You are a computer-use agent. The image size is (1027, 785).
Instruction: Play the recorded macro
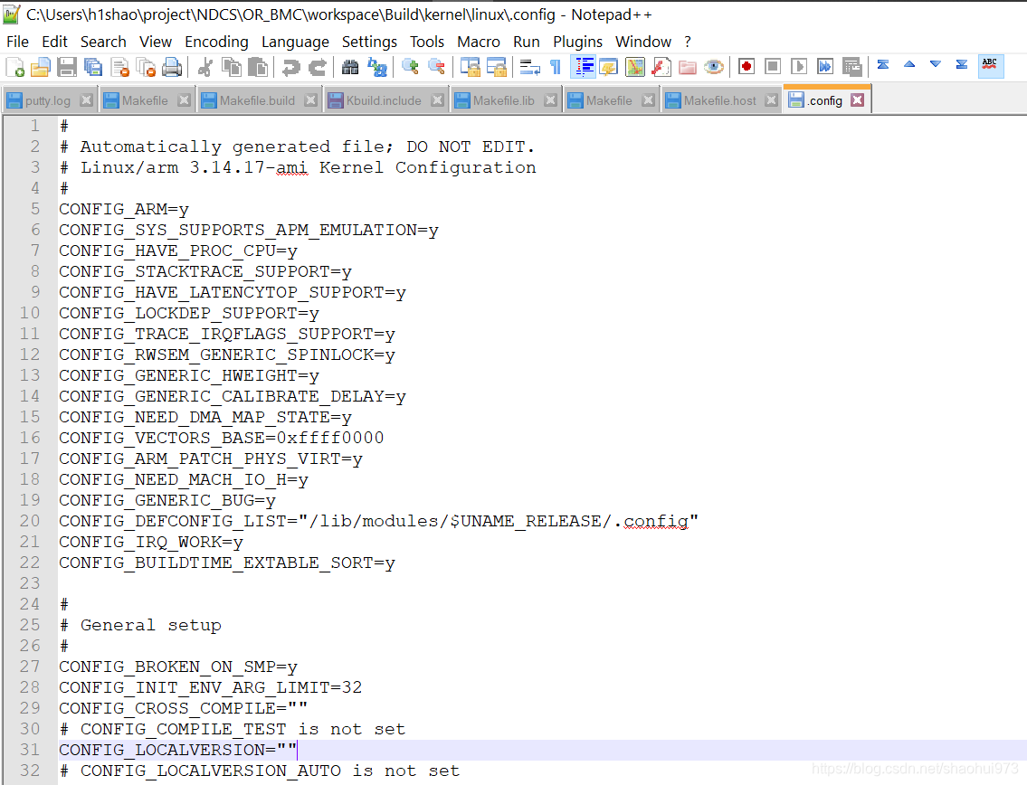click(x=796, y=67)
